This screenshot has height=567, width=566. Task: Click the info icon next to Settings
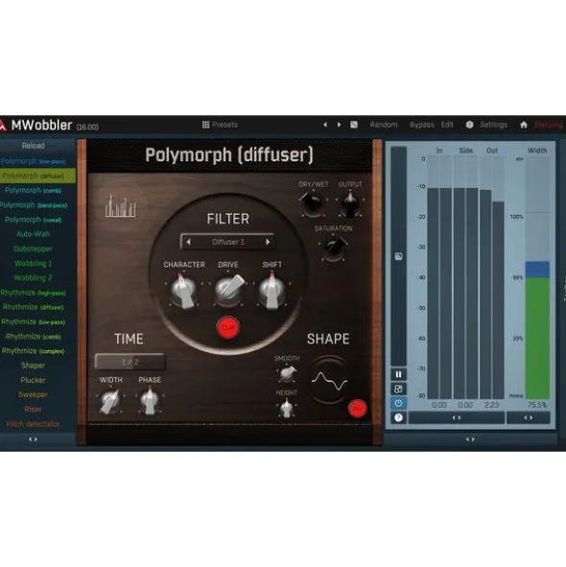pos(469,125)
